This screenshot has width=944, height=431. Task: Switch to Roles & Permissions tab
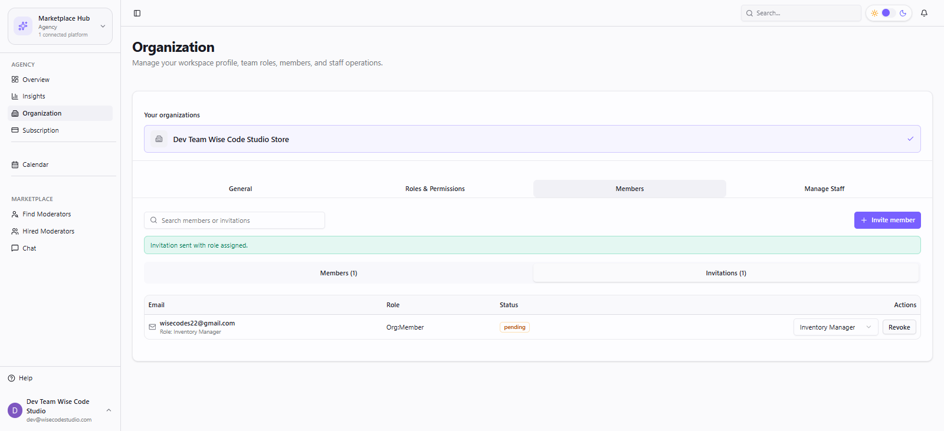pos(435,189)
